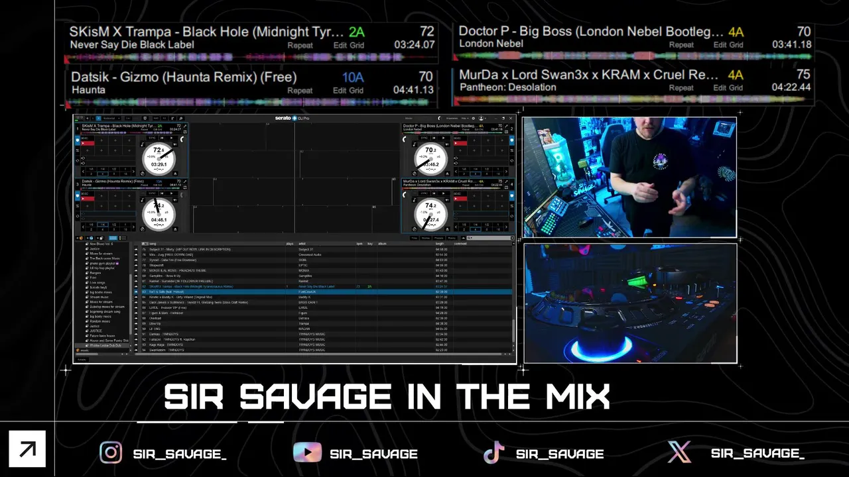Viewport: 849px width, 477px height.
Task: Start playback on Serato deck 2
Action: click(444, 138)
